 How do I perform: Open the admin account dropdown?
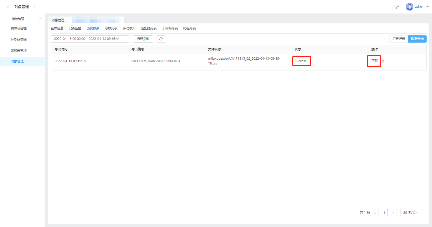coord(427,7)
